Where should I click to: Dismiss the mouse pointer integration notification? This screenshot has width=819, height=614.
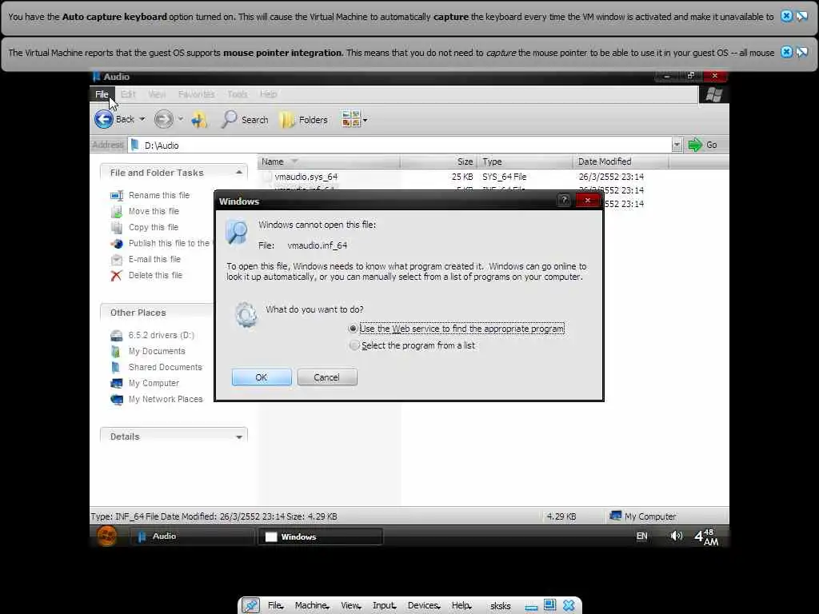tap(786, 52)
